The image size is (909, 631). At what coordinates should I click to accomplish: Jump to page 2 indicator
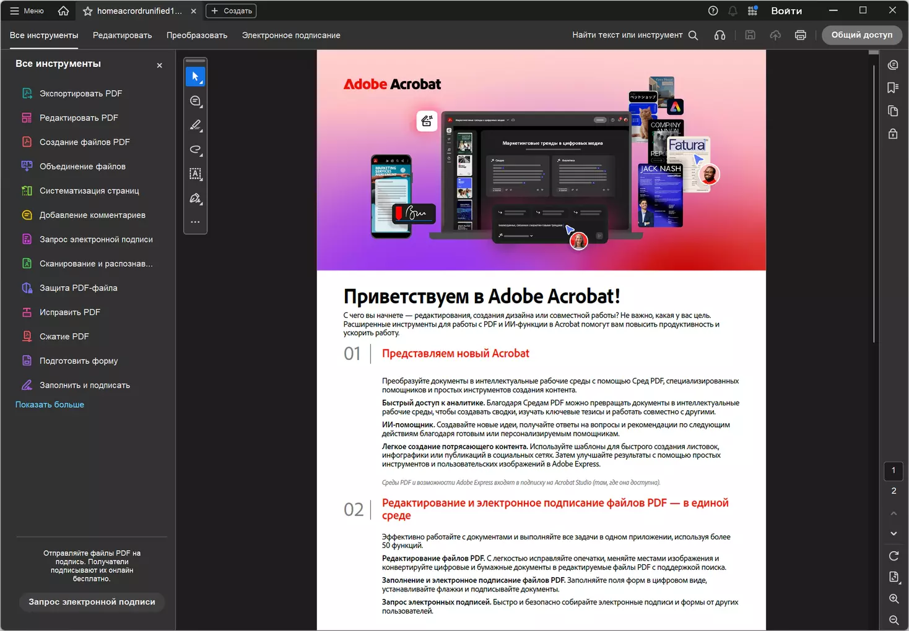click(x=894, y=491)
